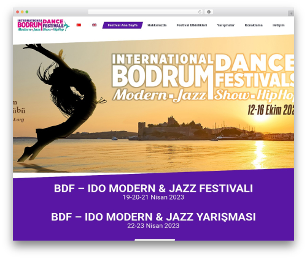
Task: Click the 19-20-21 Nisan 2023 date text
Action: tap(153, 197)
